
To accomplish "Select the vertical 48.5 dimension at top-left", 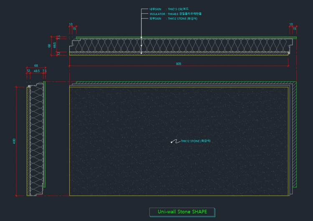I will [x=55, y=45].
